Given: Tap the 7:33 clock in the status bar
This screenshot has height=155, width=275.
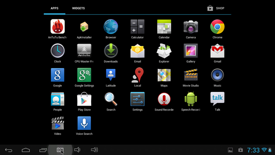Looking at the screenshot, I should coord(253,150).
